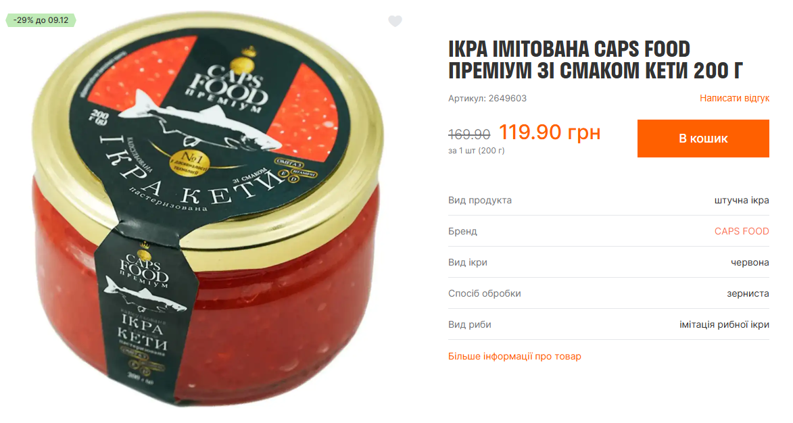Select the 'Вид продукта' attribute label
This screenshot has height=423, width=793.
(480, 200)
